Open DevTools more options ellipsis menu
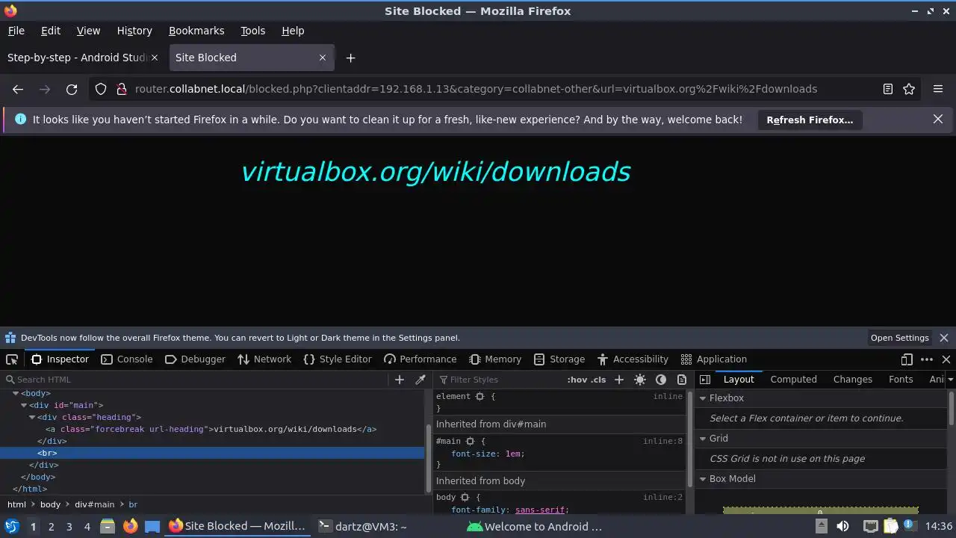This screenshot has width=956, height=538. pyautogui.click(x=927, y=359)
